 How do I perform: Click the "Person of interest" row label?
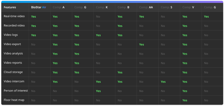[x=16, y=91]
